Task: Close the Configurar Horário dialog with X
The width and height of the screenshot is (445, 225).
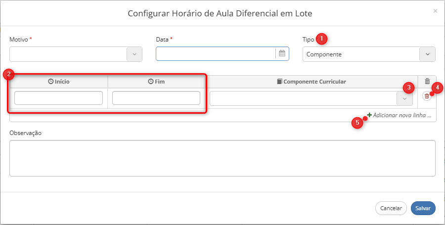Action: coord(435,11)
